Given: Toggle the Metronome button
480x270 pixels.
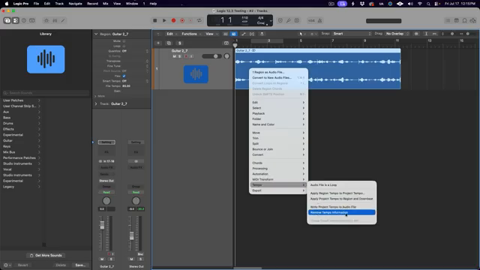Looking at the screenshot, I should pos(320,20).
